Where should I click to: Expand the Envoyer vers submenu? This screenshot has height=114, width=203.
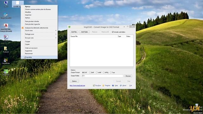click(39, 38)
